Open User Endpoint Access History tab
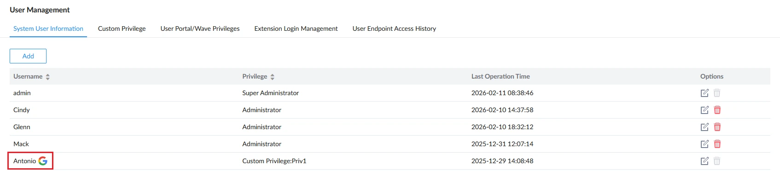Screen dimensions: 780x171 [394, 28]
